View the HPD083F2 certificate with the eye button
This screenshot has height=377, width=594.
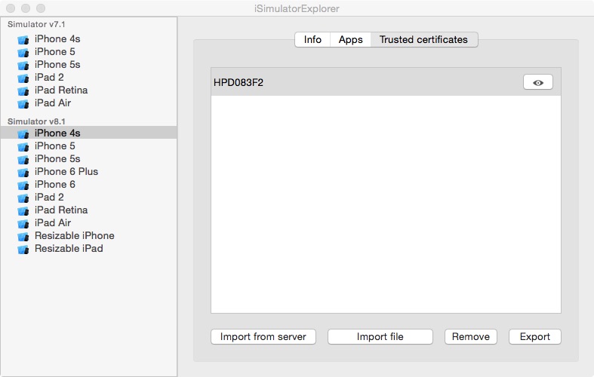pyautogui.click(x=538, y=82)
